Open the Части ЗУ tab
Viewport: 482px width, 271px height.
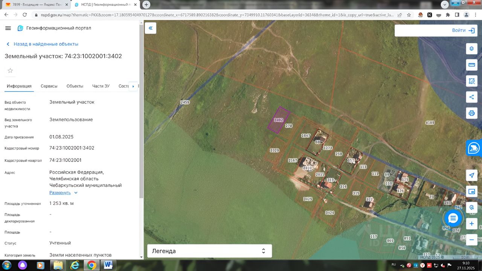pyautogui.click(x=101, y=86)
